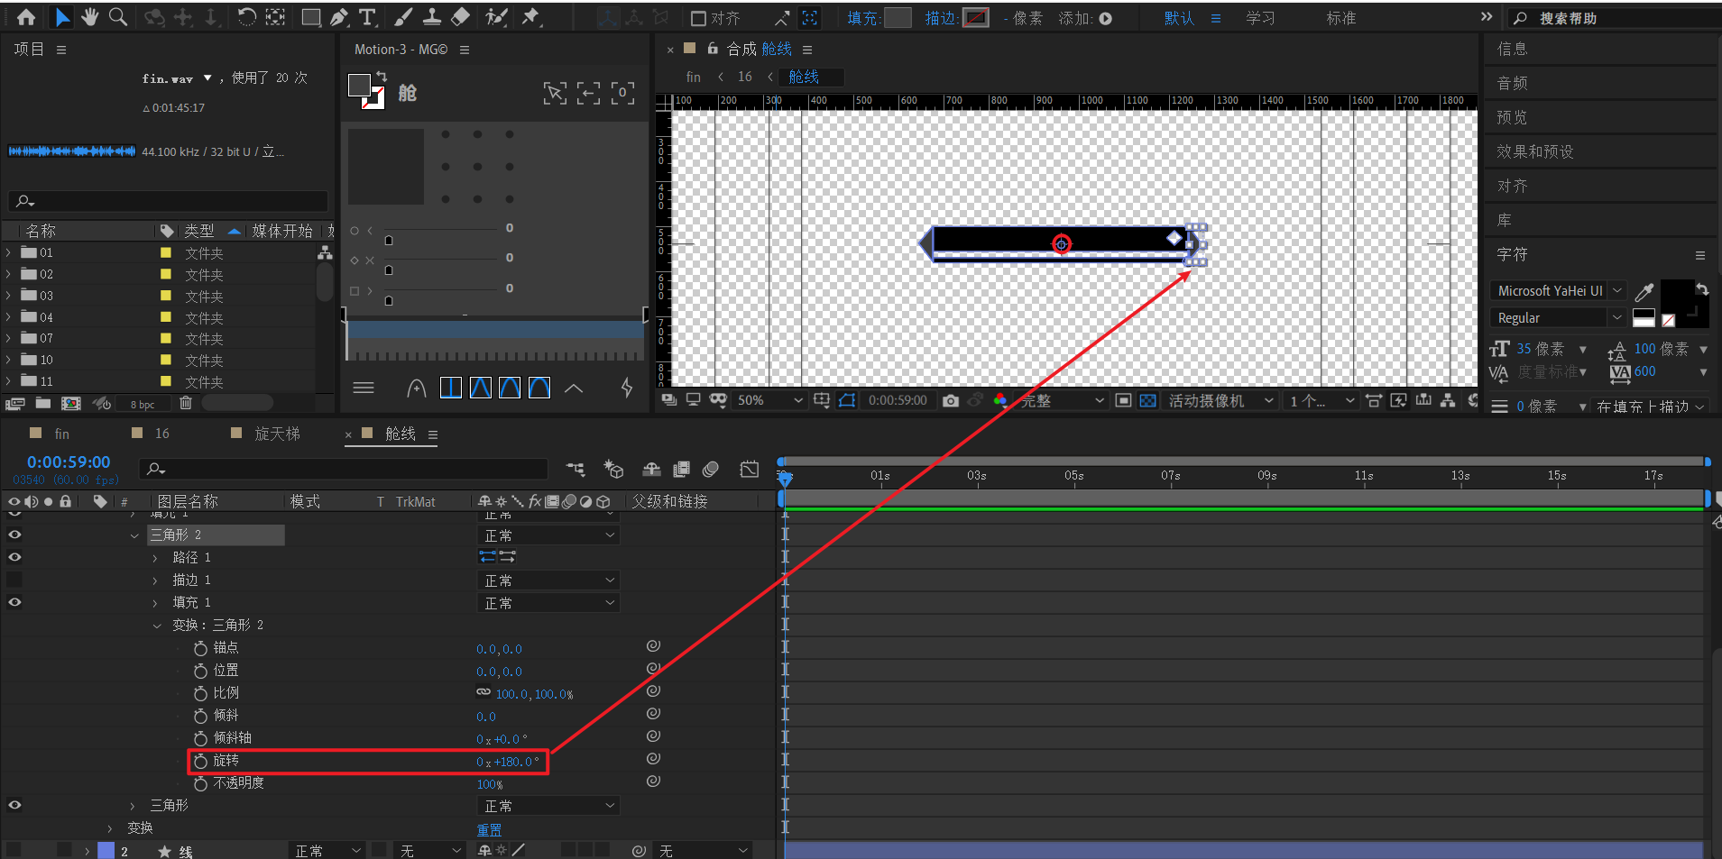The image size is (1722, 859).
Task: Hide the 三角形 group
Action: 15,805
